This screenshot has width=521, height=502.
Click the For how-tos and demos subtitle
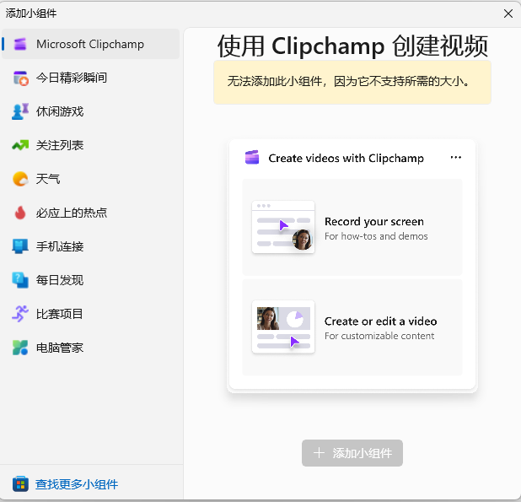[376, 236]
